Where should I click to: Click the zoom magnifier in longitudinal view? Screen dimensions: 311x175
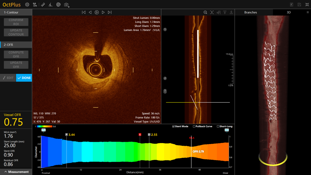tap(205, 12)
